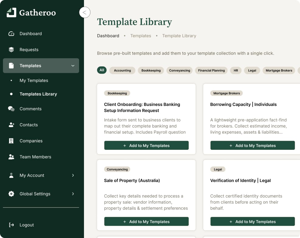300x238 pixels.
Task: Add Verification of Identity template to My Templates
Action: tap(253, 222)
